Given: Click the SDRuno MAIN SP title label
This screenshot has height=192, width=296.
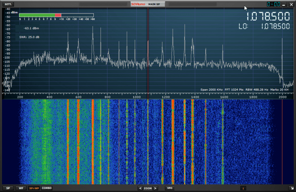Looking at the screenshot, I should (x=148, y=4).
